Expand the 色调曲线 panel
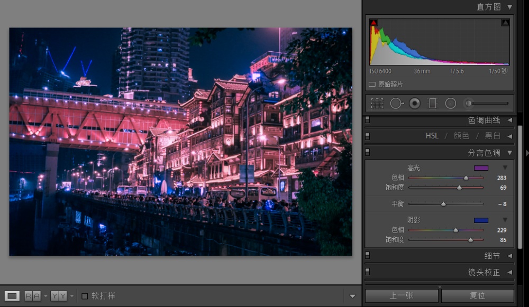Screen dimensions: 529x307 click(510, 120)
